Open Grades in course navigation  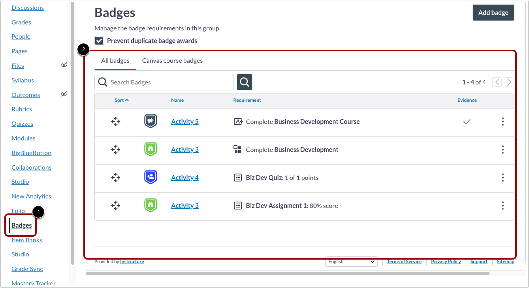click(21, 22)
